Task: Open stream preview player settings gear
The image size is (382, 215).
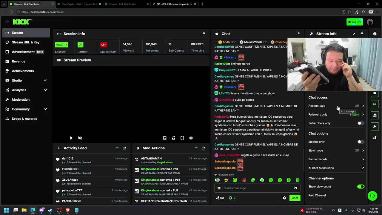Action: pyautogui.click(x=191, y=138)
